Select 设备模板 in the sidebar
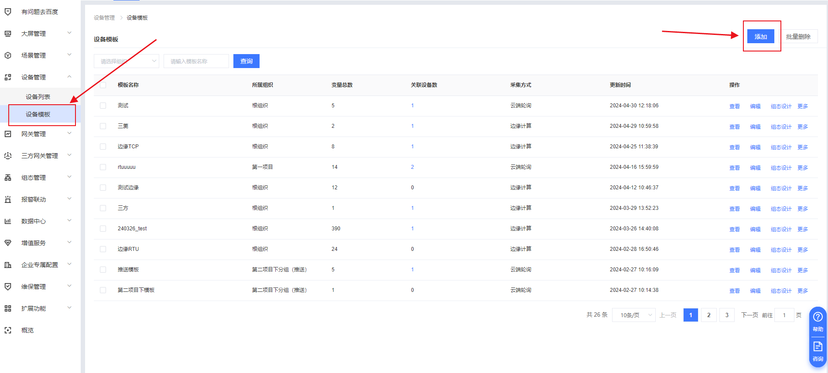This screenshot has height=373, width=828. point(38,114)
